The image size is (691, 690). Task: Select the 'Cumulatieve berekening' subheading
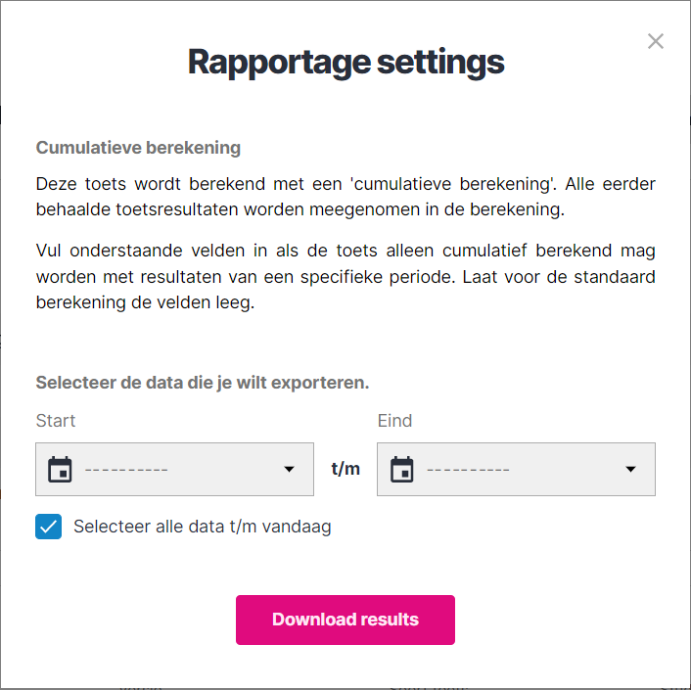[138, 149]
